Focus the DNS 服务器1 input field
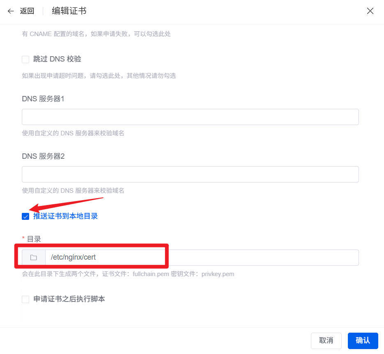This screenshot has width=384, height=354. [190, 117]
